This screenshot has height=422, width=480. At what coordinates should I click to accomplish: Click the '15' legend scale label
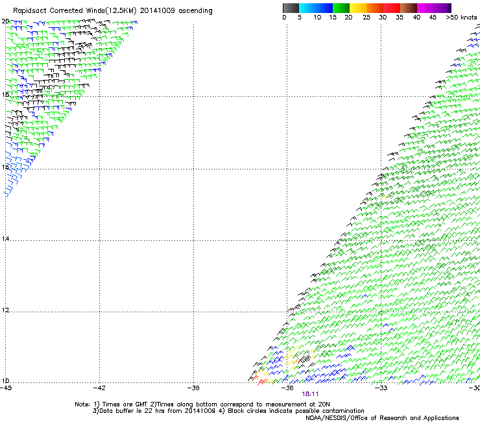coord(333,18)
